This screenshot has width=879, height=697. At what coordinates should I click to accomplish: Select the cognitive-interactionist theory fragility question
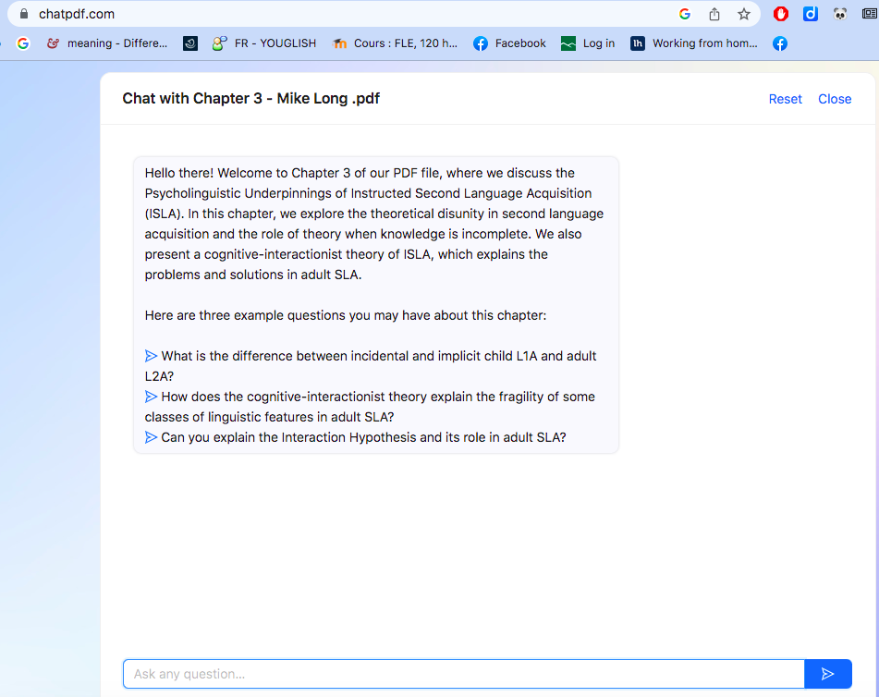pyautogui.click(x=370, y=407)
